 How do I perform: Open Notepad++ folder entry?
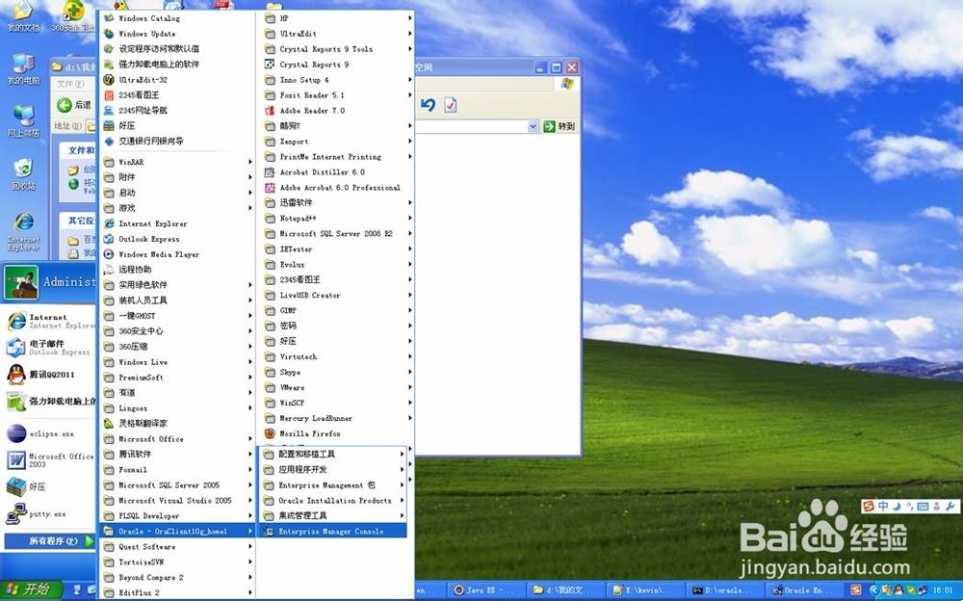point(336,219)
